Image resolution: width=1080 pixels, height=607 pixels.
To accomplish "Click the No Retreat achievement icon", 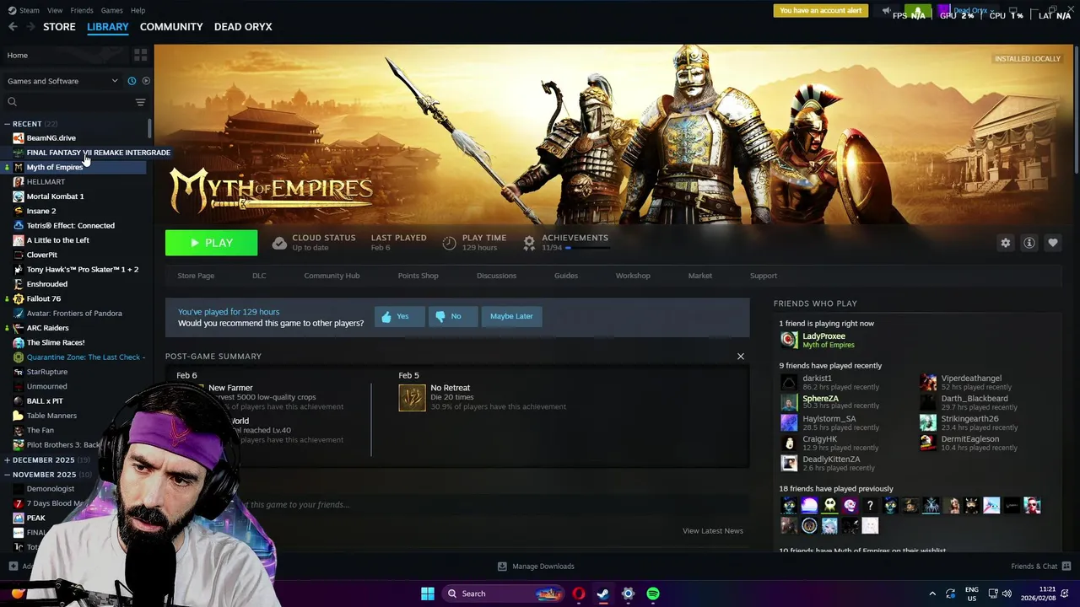I will pos(412,397).
